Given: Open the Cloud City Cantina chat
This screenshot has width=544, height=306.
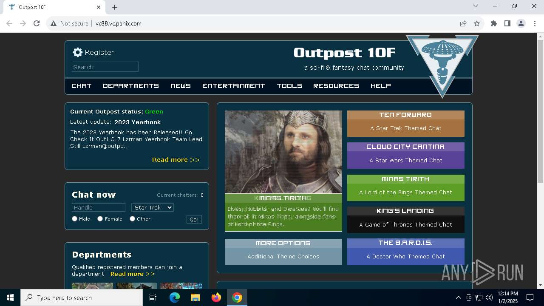Looking at the screenshot, I should (406, 156).
